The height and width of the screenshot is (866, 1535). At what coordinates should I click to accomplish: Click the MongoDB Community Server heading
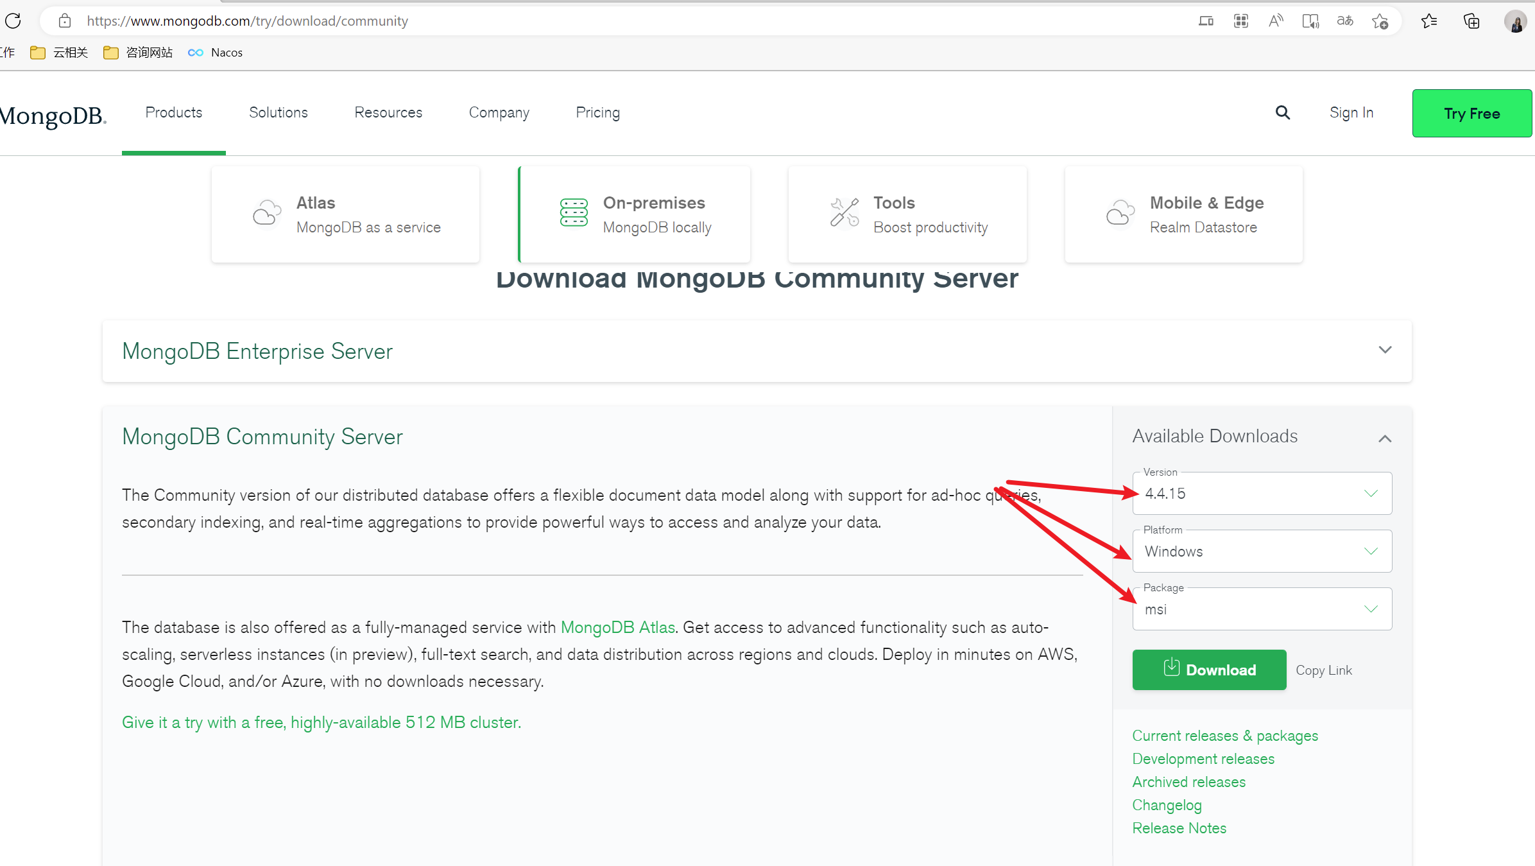pyautogui.click(x=262, y=437)
